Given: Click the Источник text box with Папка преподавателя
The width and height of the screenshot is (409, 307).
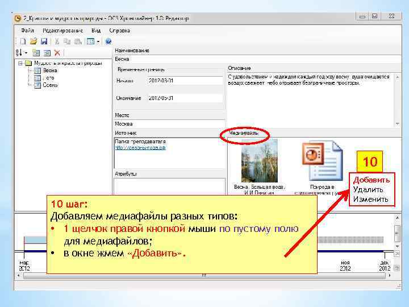Looking at the screenshot, I should pos(169,153).
